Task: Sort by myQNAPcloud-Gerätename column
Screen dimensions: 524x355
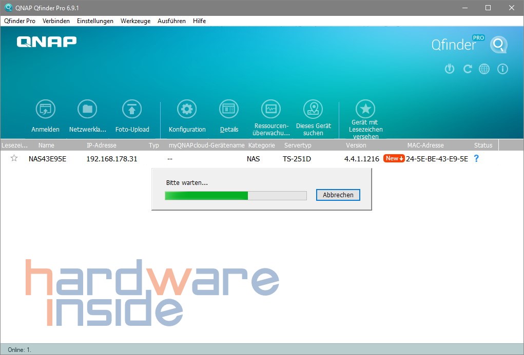Action: (206, 145)
